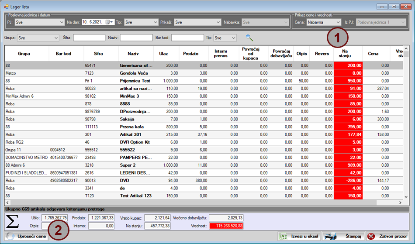
Task: Click the Zatvori prozor button
Action: 388,236
